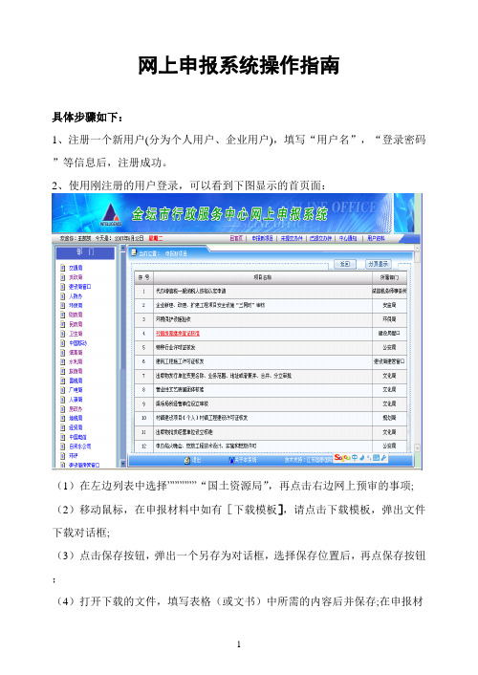The image size is (478, 675).
Task: Click the breadcrumb location document icon
Action: click(134, 253)
